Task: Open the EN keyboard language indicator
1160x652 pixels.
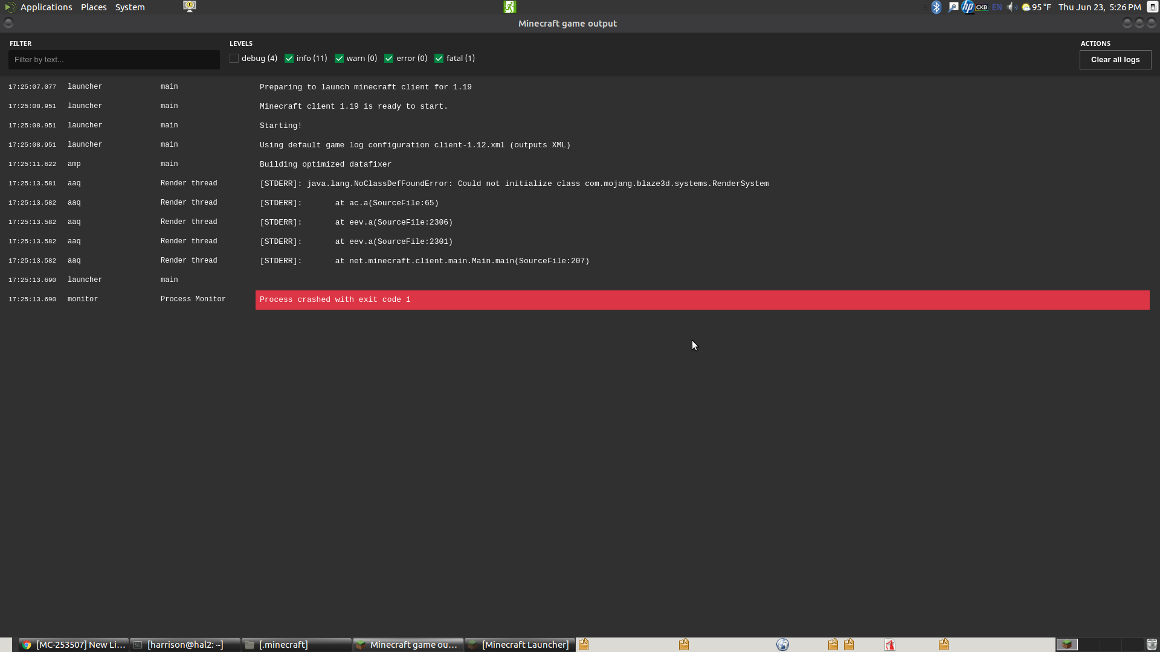Action: click(x=997, y=7)
